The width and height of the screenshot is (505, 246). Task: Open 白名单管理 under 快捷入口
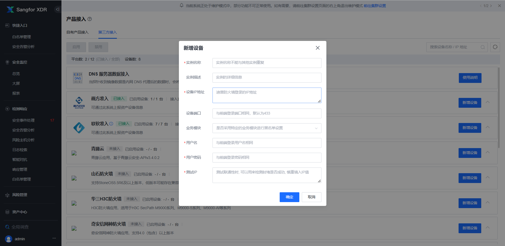point(22,37)
